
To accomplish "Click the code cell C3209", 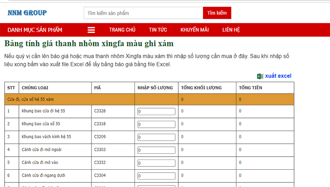I will tap(113, 137).
